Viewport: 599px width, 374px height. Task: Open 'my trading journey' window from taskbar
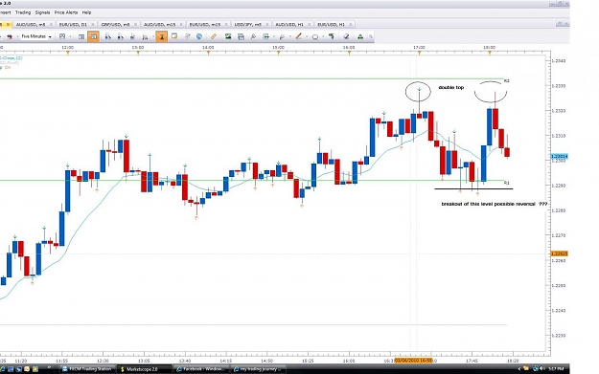pyautogui.click(x=258, y=368)
